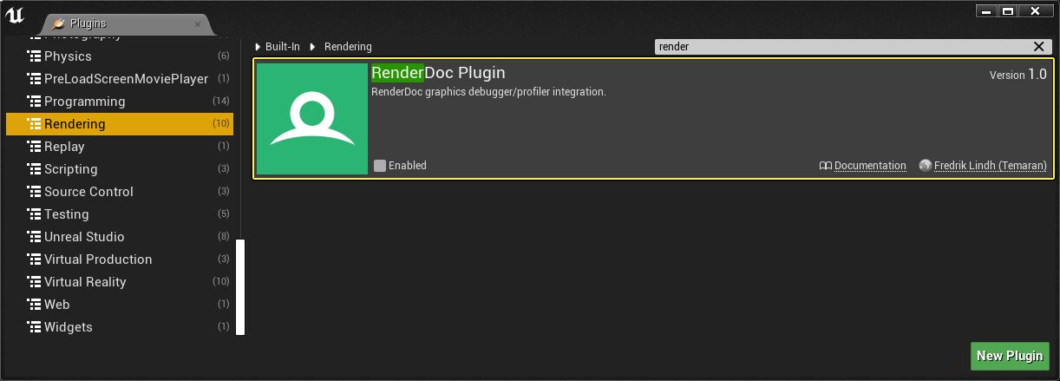Click the list icon beside Testing
Viewport: 1060px width, 381px height.
click(35, 214)
